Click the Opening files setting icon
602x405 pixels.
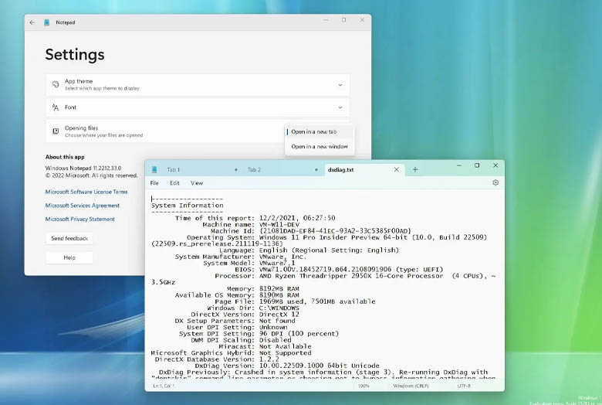coord(56,131)
